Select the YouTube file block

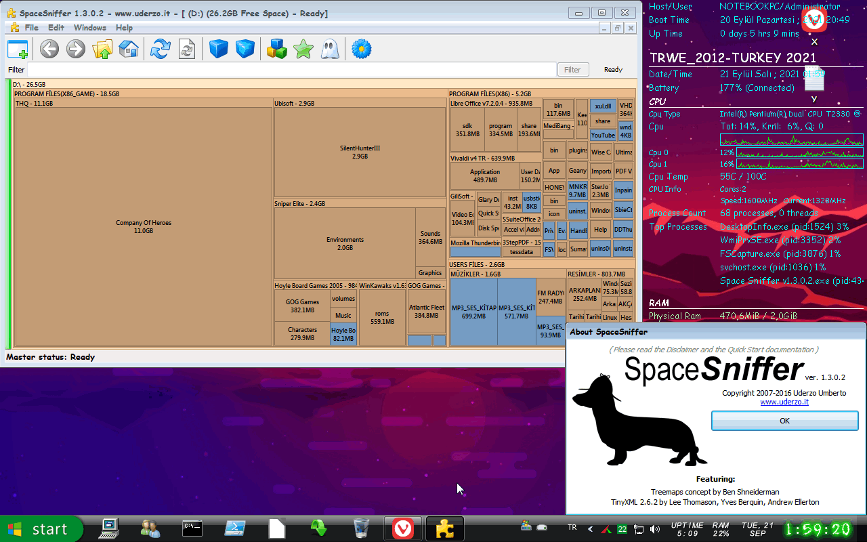click(x=603, y=135)
